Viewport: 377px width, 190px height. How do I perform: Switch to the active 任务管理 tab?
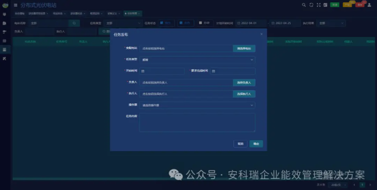click(x=132, y=14)
